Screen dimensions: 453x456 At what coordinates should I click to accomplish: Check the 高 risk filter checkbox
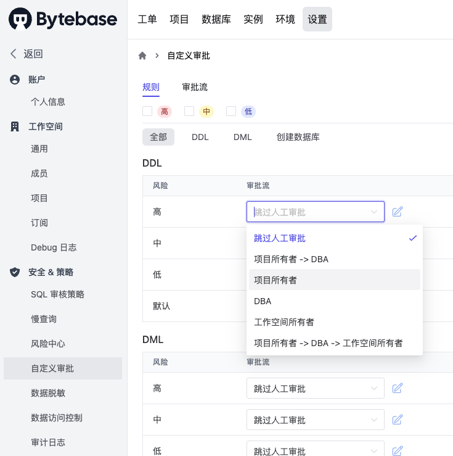(147, 111)
